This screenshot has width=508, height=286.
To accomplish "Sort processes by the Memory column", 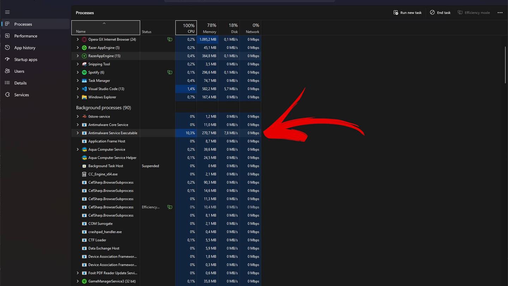I will (x=207, y=28).
